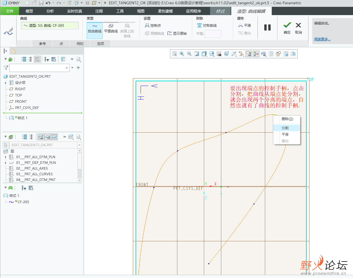
Task: Click the Undo arrow in the quick access toolbar
Action: [x=48, y=3]
